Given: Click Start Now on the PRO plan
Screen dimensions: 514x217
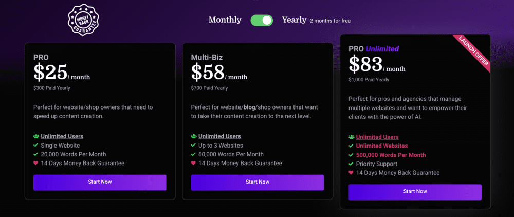Looking at the screenshot, I should [x=100, y=183].
